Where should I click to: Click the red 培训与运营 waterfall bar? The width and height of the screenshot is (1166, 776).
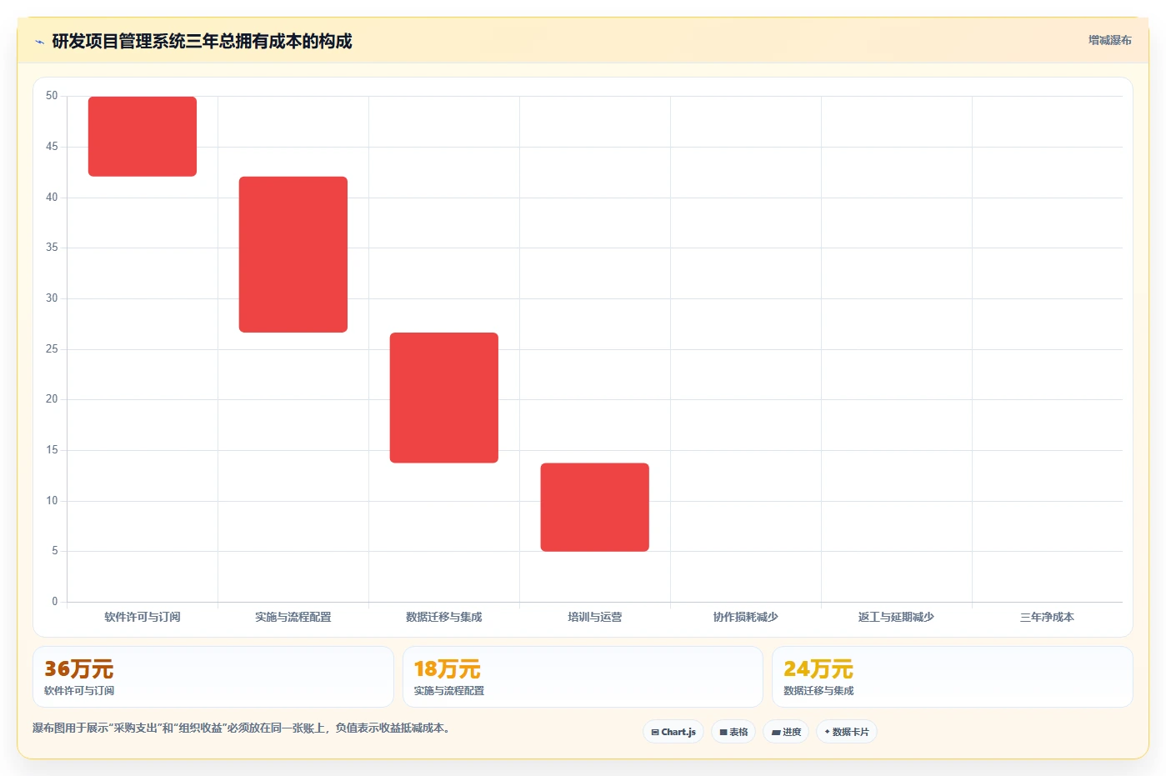tap(595, 507)
